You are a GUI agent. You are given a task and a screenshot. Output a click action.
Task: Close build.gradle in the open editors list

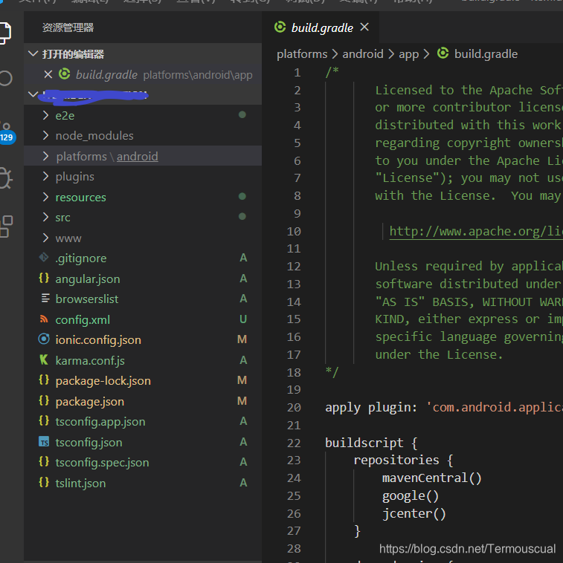pos(48,74)
